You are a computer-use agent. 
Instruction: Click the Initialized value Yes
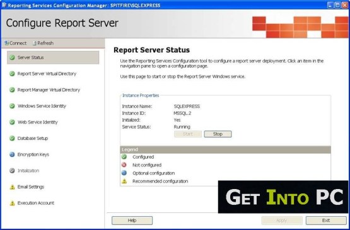coord(177,120)
